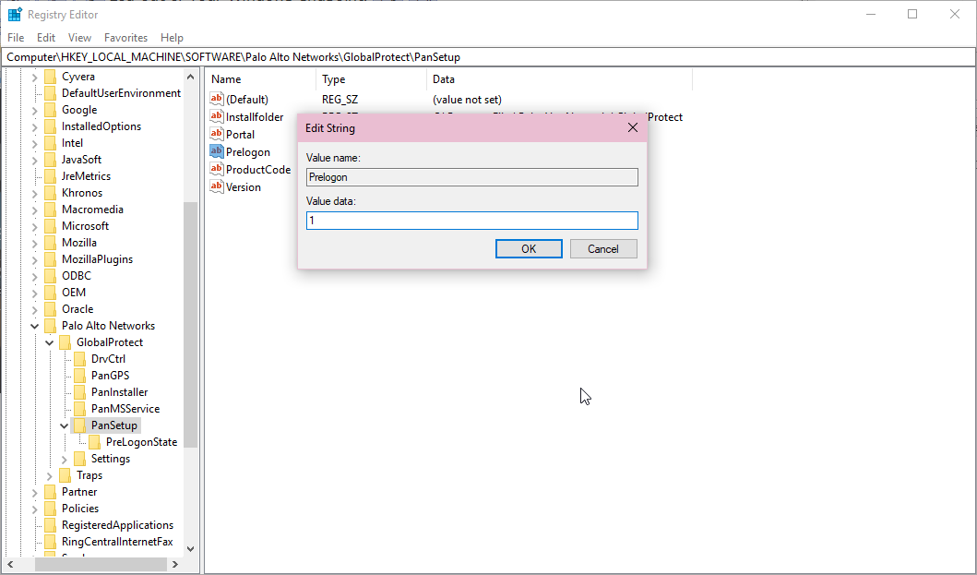
Task: Expand the Microsoft key
Action: (x=35, y=226)
